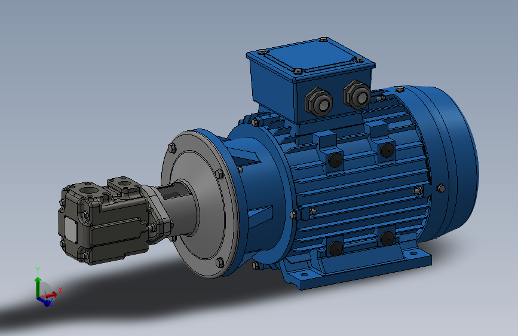Select the lower-right black plug near motor foot
518x336 pixels.
tap(387, 238)
